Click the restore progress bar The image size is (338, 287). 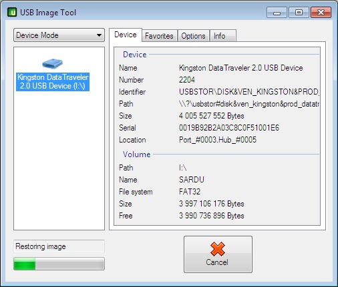59,264
